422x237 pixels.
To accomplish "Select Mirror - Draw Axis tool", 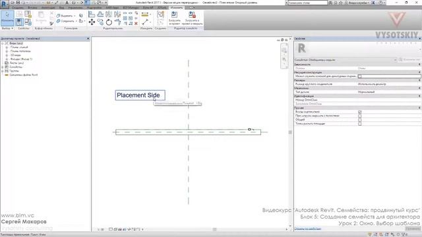I will coord(117,14).
